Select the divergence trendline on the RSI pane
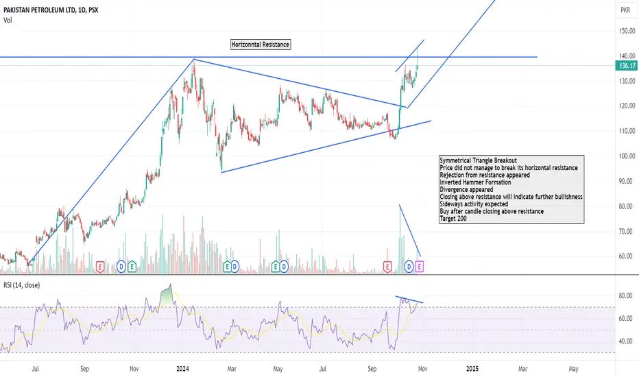 click(409, 300)
